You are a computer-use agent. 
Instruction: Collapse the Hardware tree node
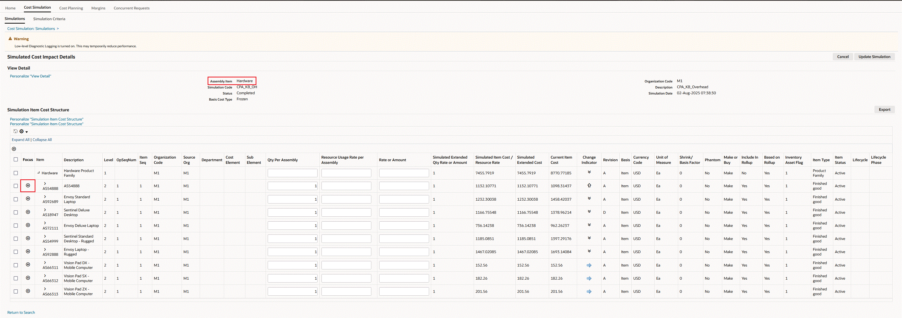pos(39,173)
